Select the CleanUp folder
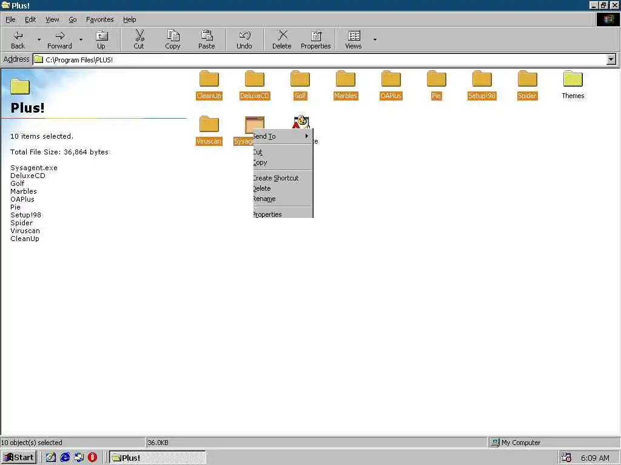 [x=209, y=85]
